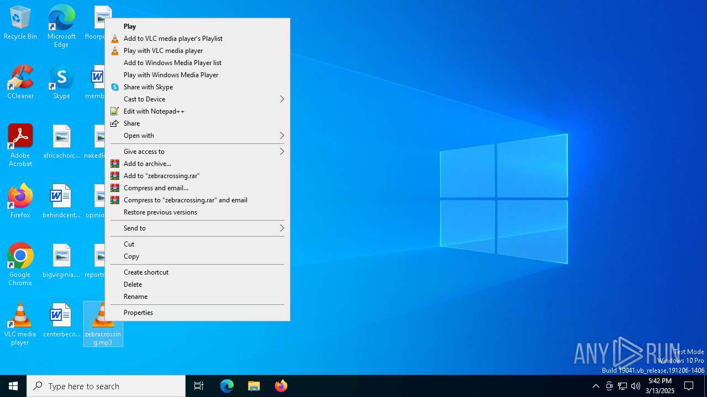Image resolution: width=707 pixels, height=397 pixels.
Task: Select the Microsoft Edge desktop shortcut
Action: [x=61, y=26]
